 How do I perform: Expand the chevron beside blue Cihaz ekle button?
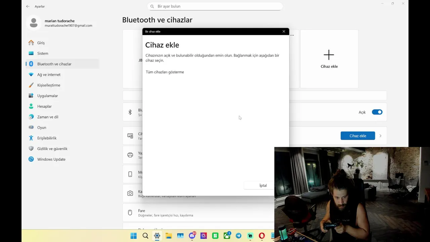click(380, 136)
